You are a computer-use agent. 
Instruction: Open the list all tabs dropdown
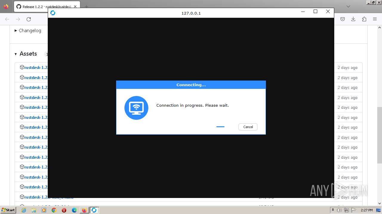[x=348, y=6]
